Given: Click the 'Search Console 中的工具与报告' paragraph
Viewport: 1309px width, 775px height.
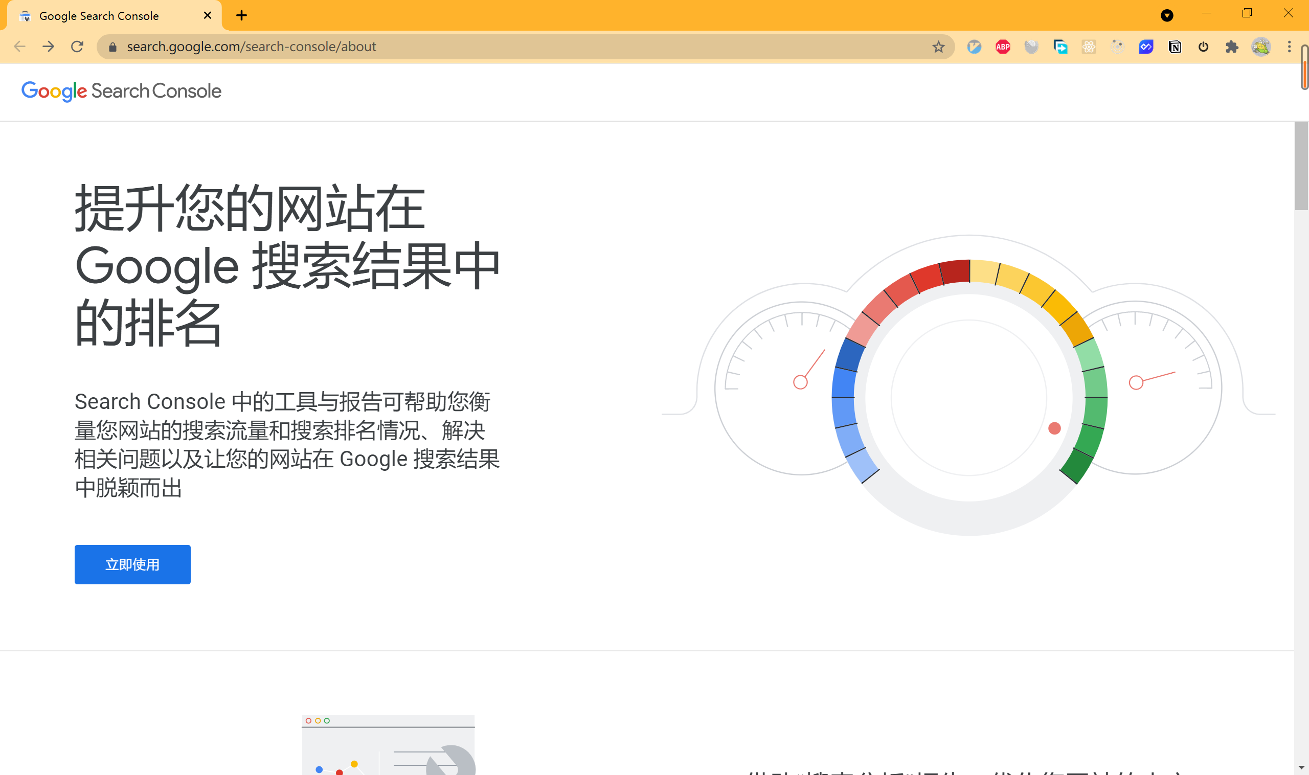Looking at the screenshot, I should coord(287,444).
